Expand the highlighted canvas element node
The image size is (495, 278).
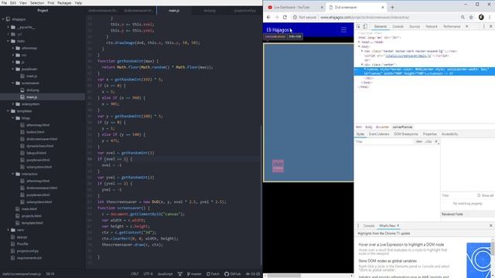(365, 69)
